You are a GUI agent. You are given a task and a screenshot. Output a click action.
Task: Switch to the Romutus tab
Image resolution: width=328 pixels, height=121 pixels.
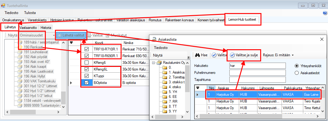155,20
